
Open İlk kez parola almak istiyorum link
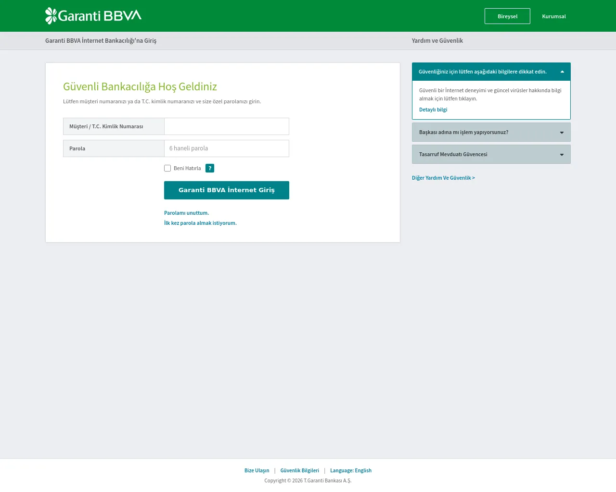(x=200, y=223)
